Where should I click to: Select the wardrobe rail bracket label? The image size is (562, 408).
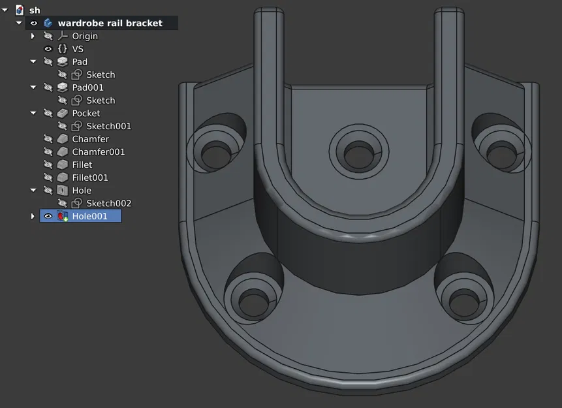[110, 24]
